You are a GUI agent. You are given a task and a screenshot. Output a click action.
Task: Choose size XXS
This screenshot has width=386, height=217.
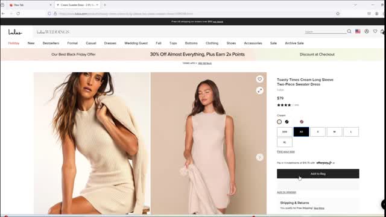(x=285, y=132)
